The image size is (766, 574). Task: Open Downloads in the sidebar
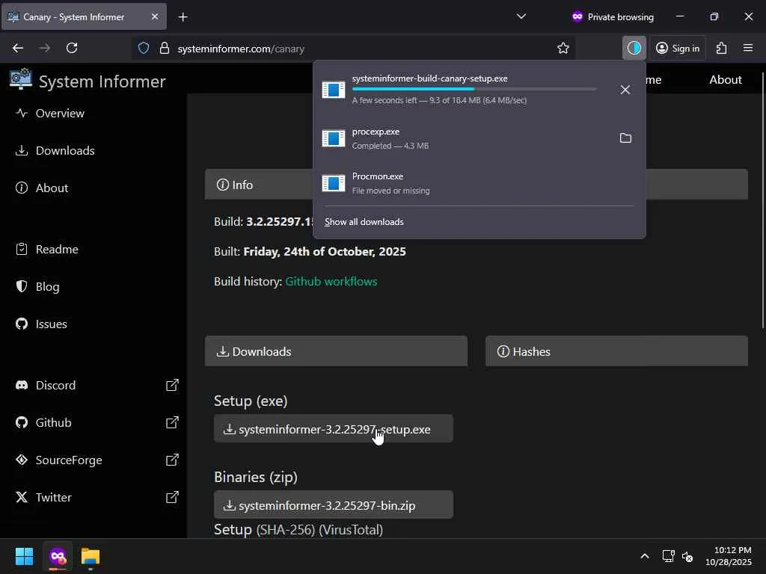(x=65, y=150)
